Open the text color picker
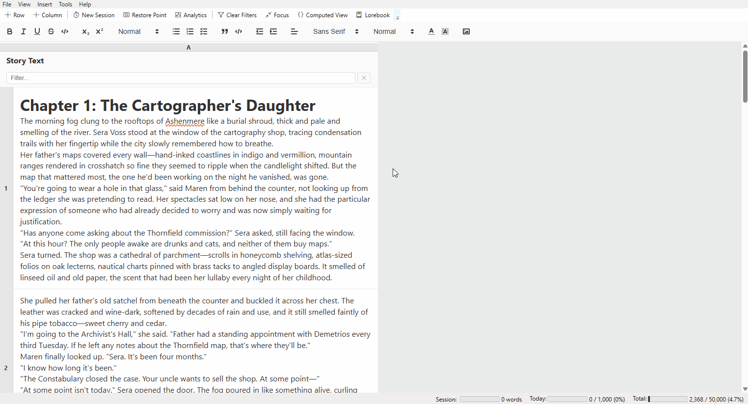Viewport: 748px width, 404px height. point(431,31)
